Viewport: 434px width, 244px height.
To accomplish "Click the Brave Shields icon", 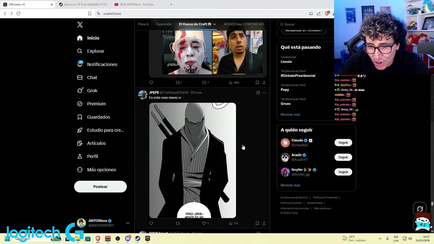I will pos(327,14).
